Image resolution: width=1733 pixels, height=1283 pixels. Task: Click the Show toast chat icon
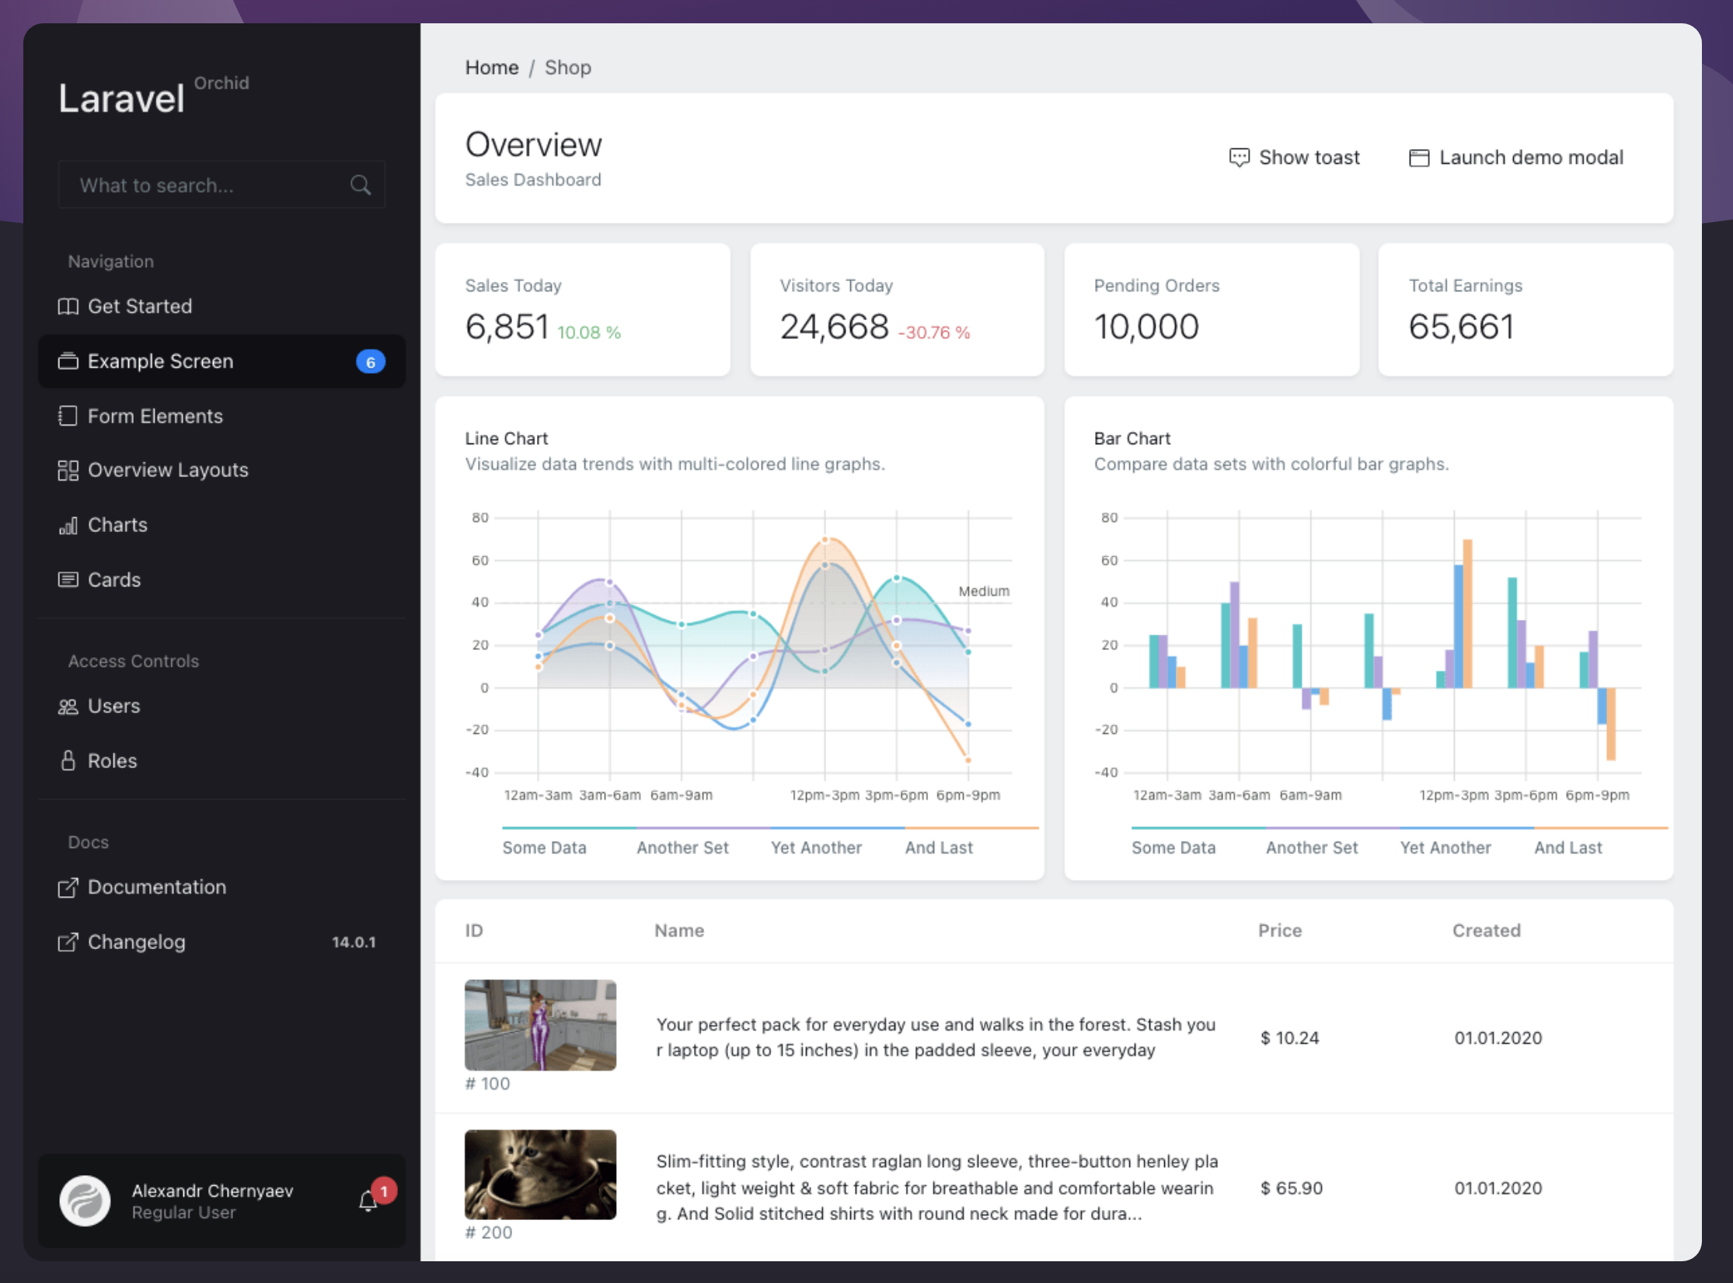1239,158
